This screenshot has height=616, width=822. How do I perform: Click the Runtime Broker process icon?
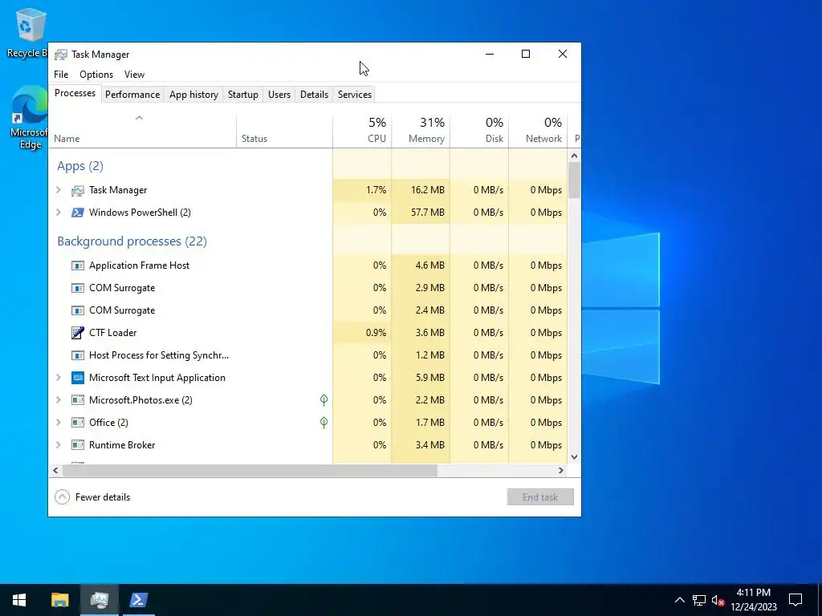pyautogui.click(x=78, y=445)
